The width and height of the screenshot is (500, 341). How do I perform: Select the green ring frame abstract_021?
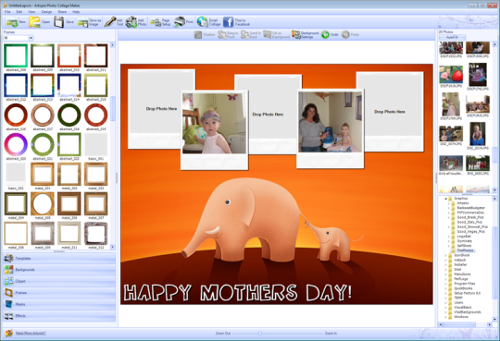(43, 144)
